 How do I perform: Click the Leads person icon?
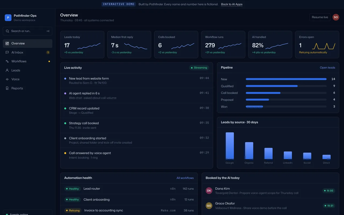7,70
